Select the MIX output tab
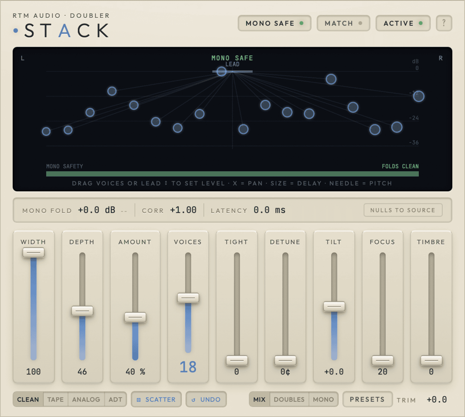465x417 pixels. tap(259, 399)
